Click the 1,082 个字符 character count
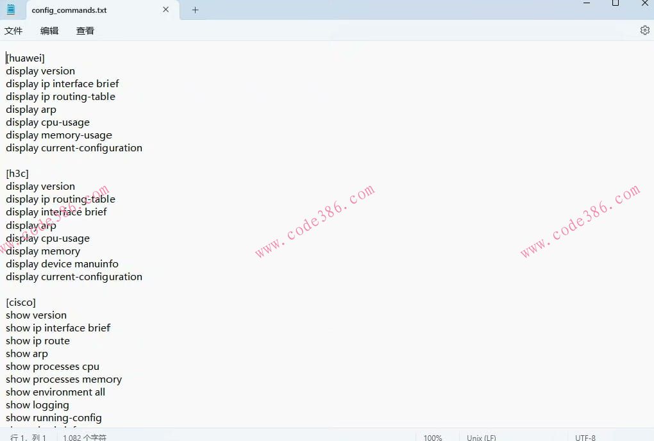The width and height of the screenshot is (654, 441). pos(85,437)
